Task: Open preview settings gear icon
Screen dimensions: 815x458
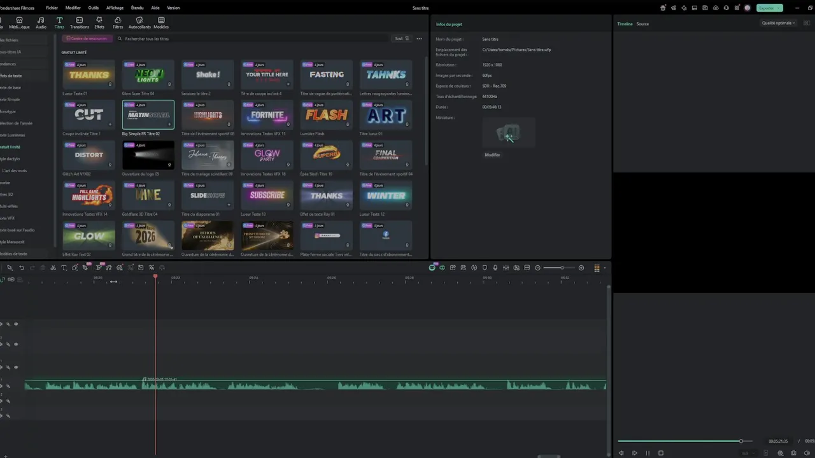Action: (x=781, y=453)
